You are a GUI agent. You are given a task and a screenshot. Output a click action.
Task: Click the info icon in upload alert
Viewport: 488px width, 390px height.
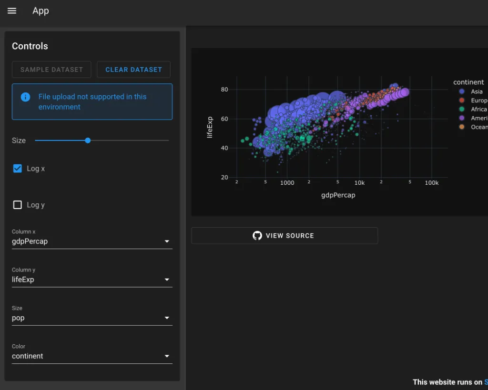pyautogui.click(x=26, y=97)
